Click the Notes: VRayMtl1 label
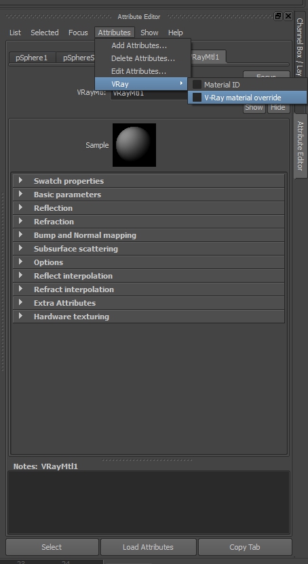 [45, 466]
